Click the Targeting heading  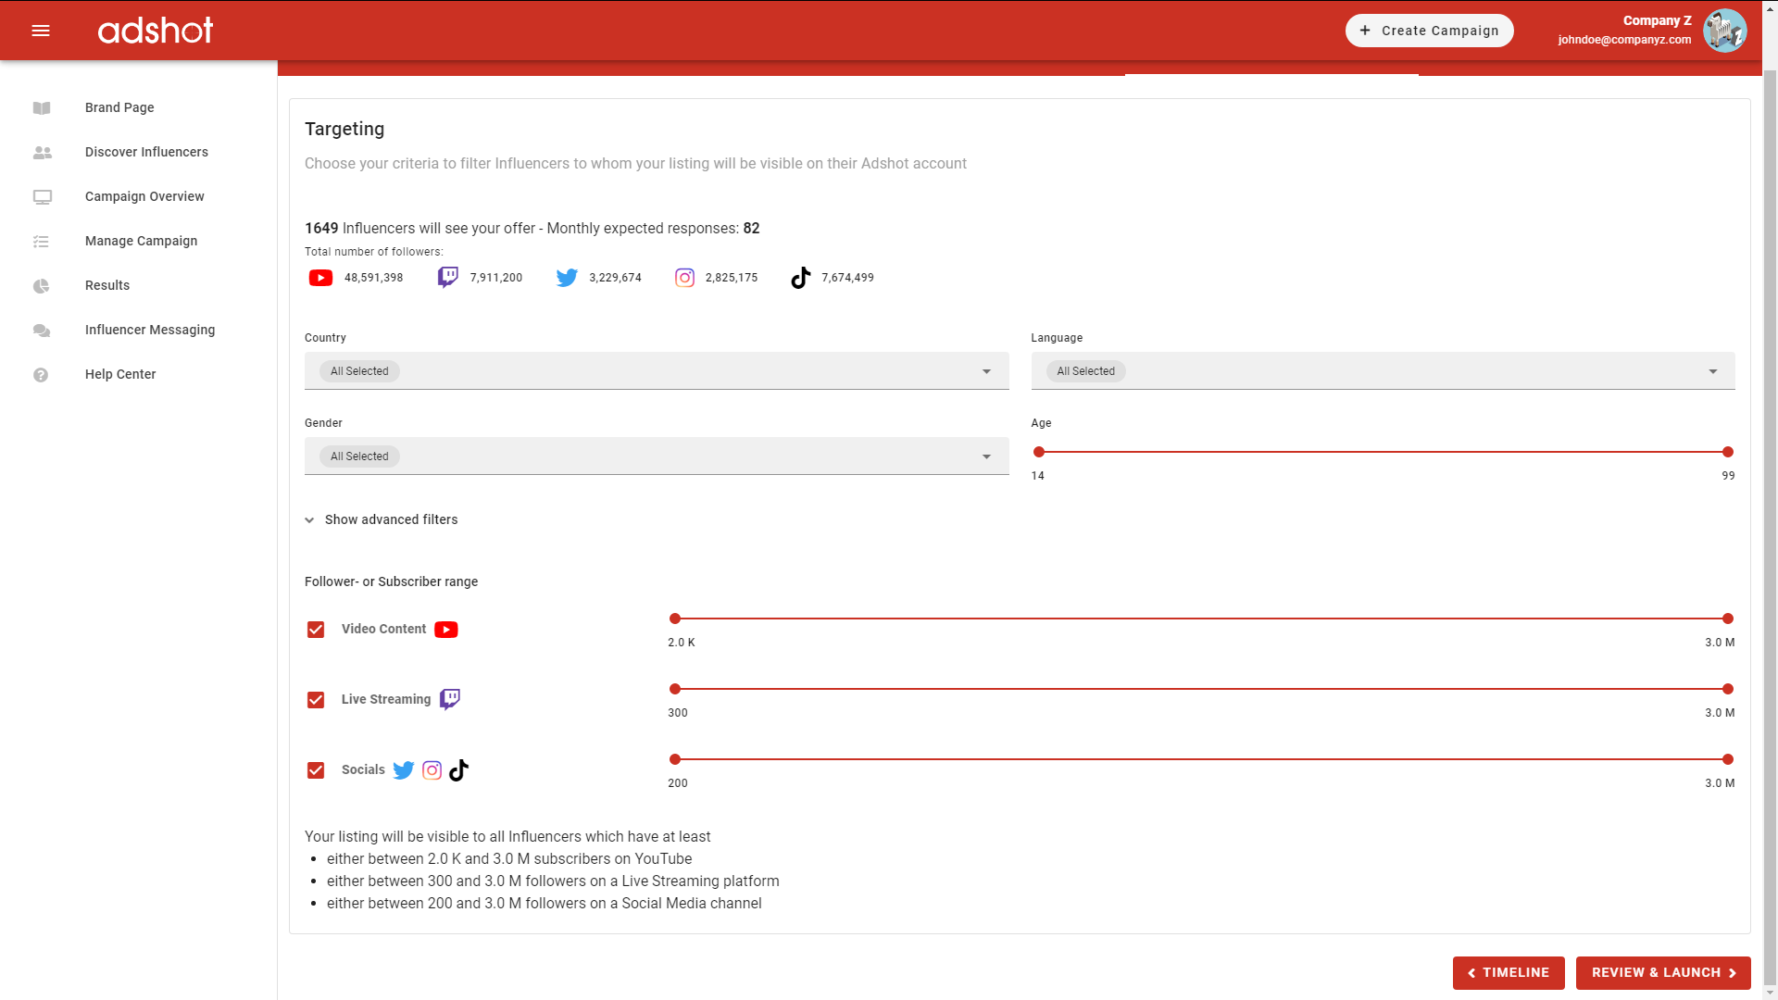(344, 129)
